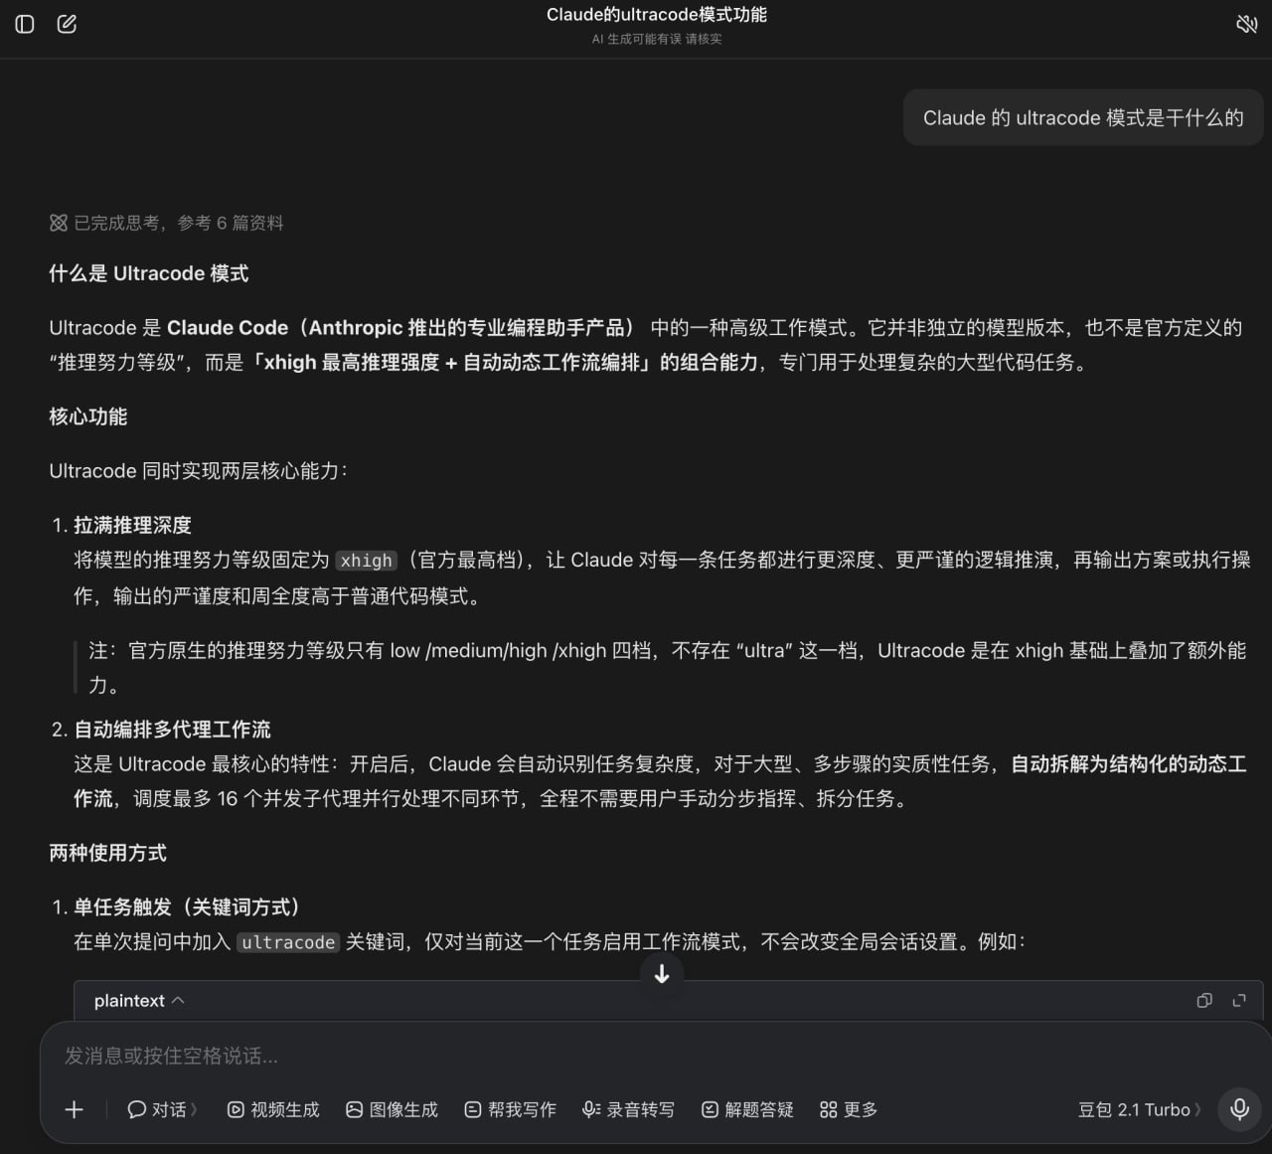Open the 更多 more tools menu
This screenshot has width=1272, height=1154.
pos(849,1109)
